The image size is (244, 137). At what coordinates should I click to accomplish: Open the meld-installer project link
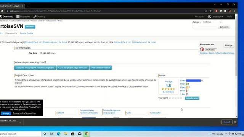(x=155, y=113)
